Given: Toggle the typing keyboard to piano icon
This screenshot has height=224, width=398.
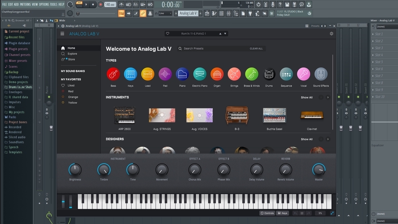Looking at the screenshot, I should pyautogui.click(x=121, y=14).
